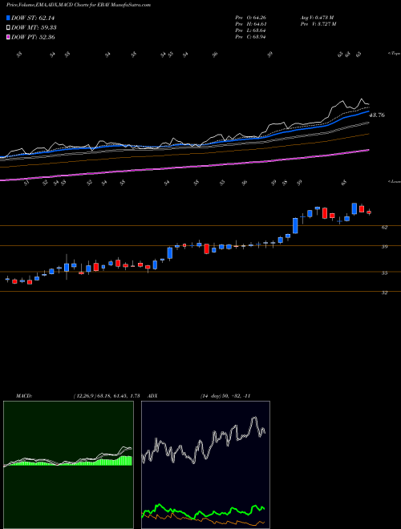Image resolution: width=401 pixels, height=529 pixels.
Task: Click the 62 price level label
Action: (x=384, y=228)
